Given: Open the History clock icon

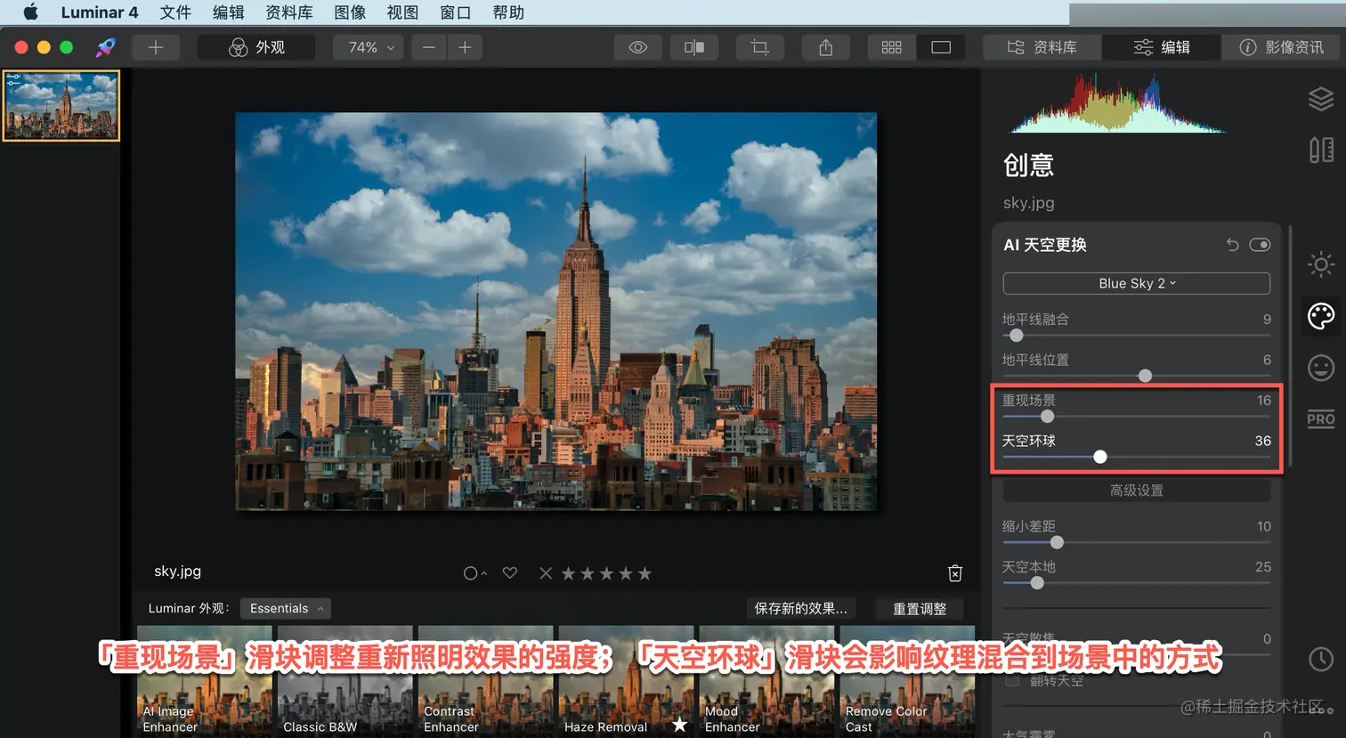Looking at the screenshot, I should [1321, 659].
